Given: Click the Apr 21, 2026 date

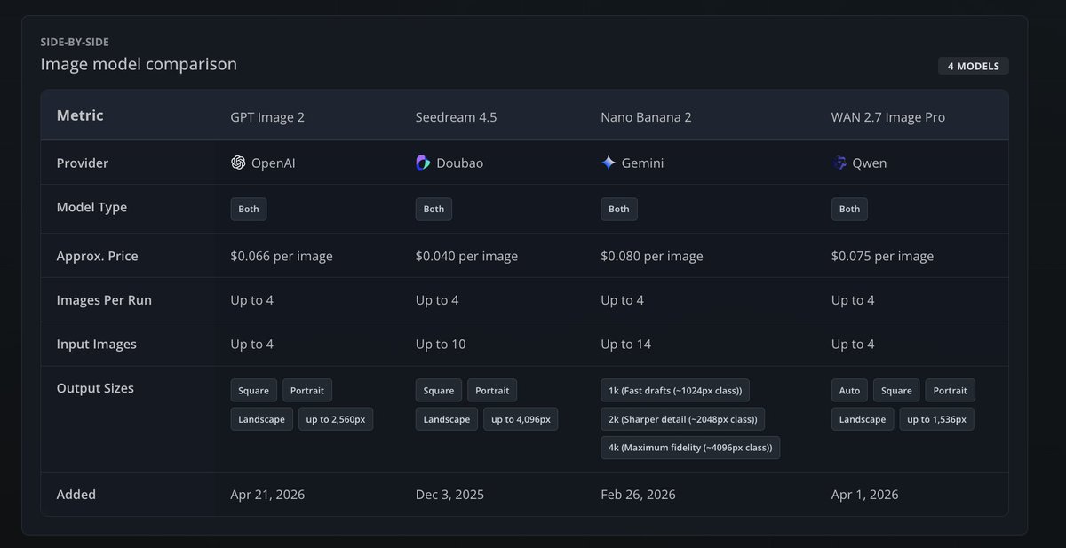Looking at the screenshot, I should pos(267,494).
